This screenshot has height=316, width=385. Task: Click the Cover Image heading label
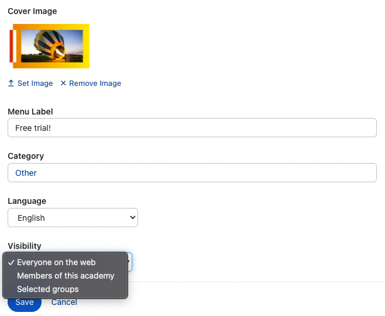[x=32, y=11]
